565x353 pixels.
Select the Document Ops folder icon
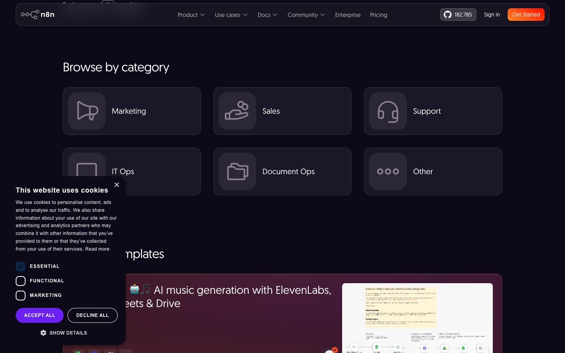(x=237, y=171)
